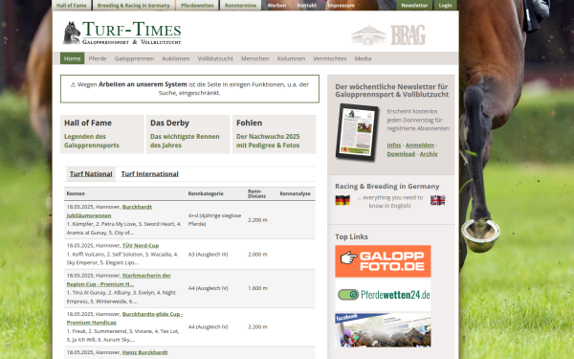Open the Renntermine top tab
The image size is (574, 359).
[x=240, y=5]
